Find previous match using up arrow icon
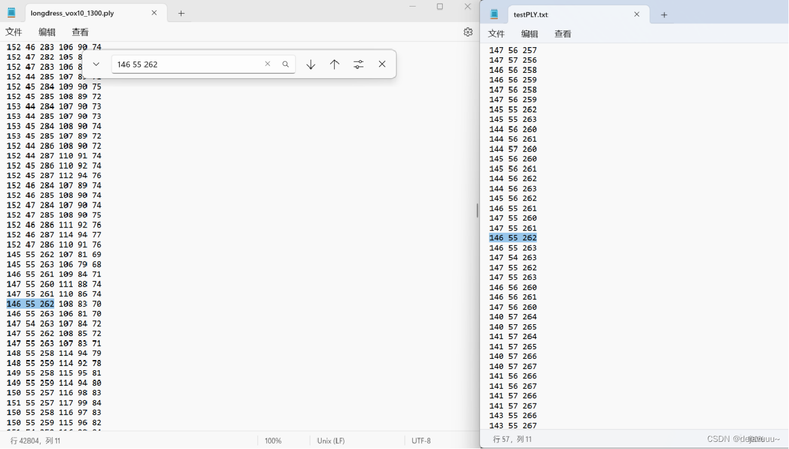This screenshot has height=449, width=789. pyautogui.click(x=334, y=64)
